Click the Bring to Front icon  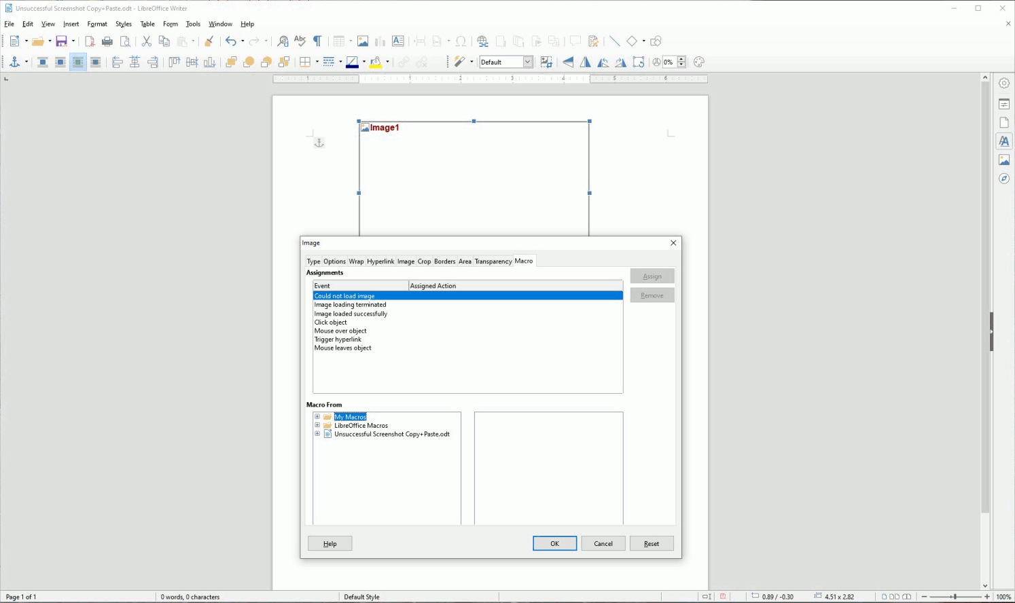231,62
